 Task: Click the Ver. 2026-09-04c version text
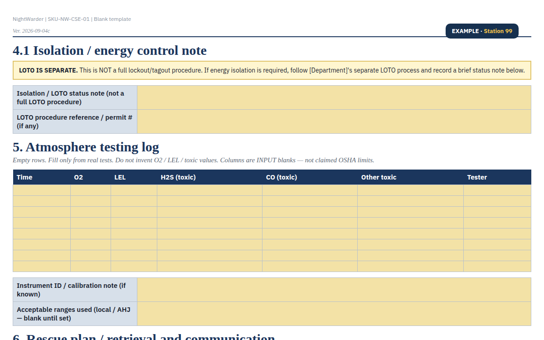click(31, 31)
